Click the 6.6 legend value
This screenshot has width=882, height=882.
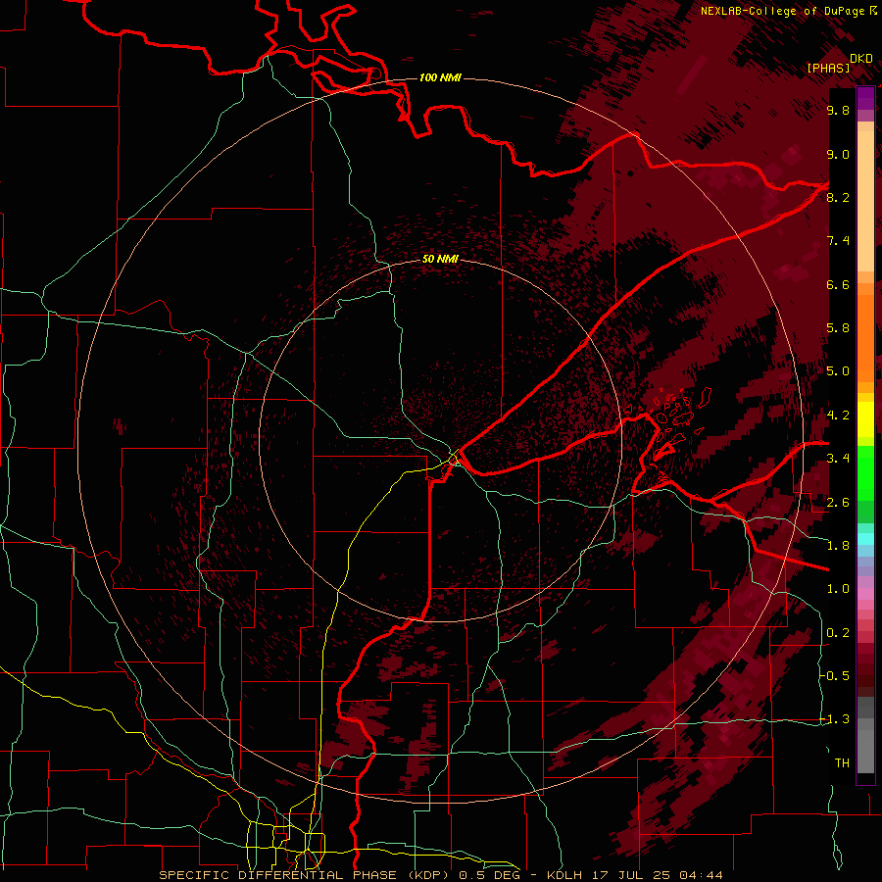click(x=838, y=284)
